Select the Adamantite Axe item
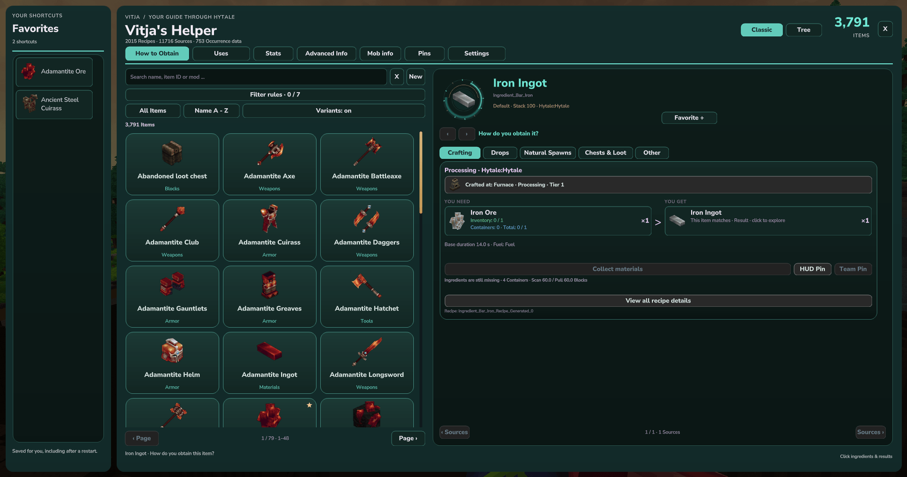 point(269,164)
